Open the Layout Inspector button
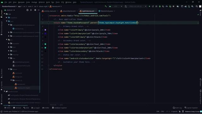This screenshot has width=202, height=114. [x=191, y=108]
